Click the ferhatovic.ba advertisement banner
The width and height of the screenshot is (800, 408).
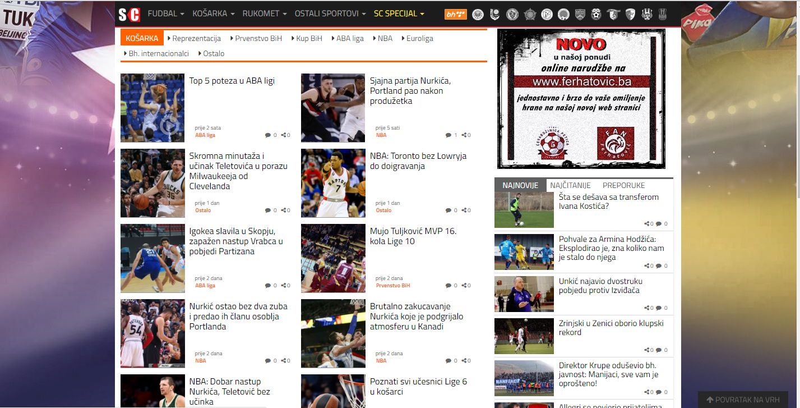581,99
